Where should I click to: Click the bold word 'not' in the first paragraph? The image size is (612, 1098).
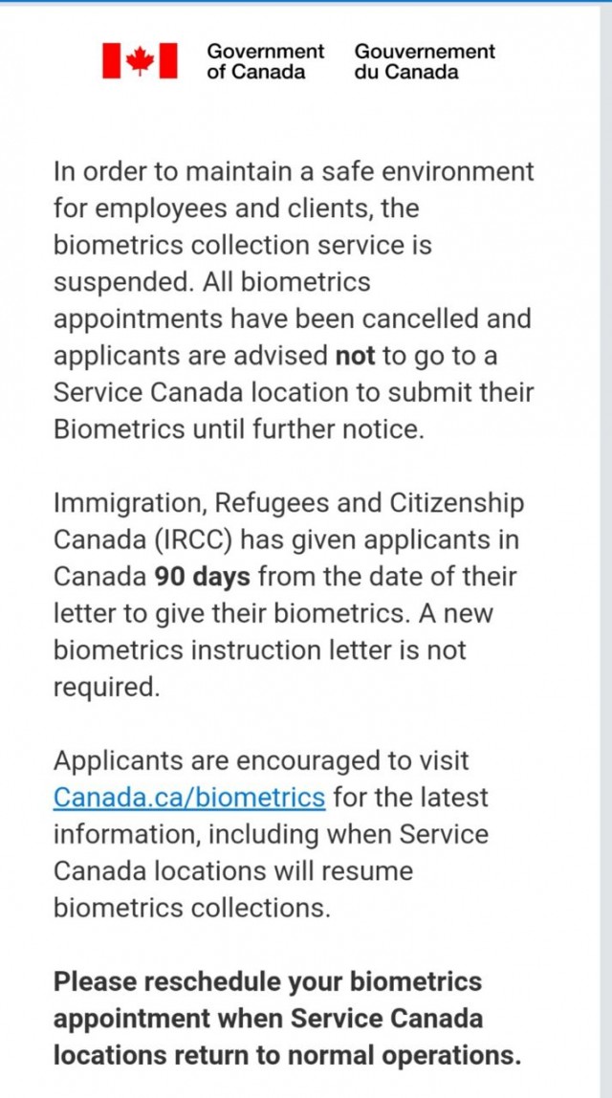pyautogui.click(x=357, y=357)
